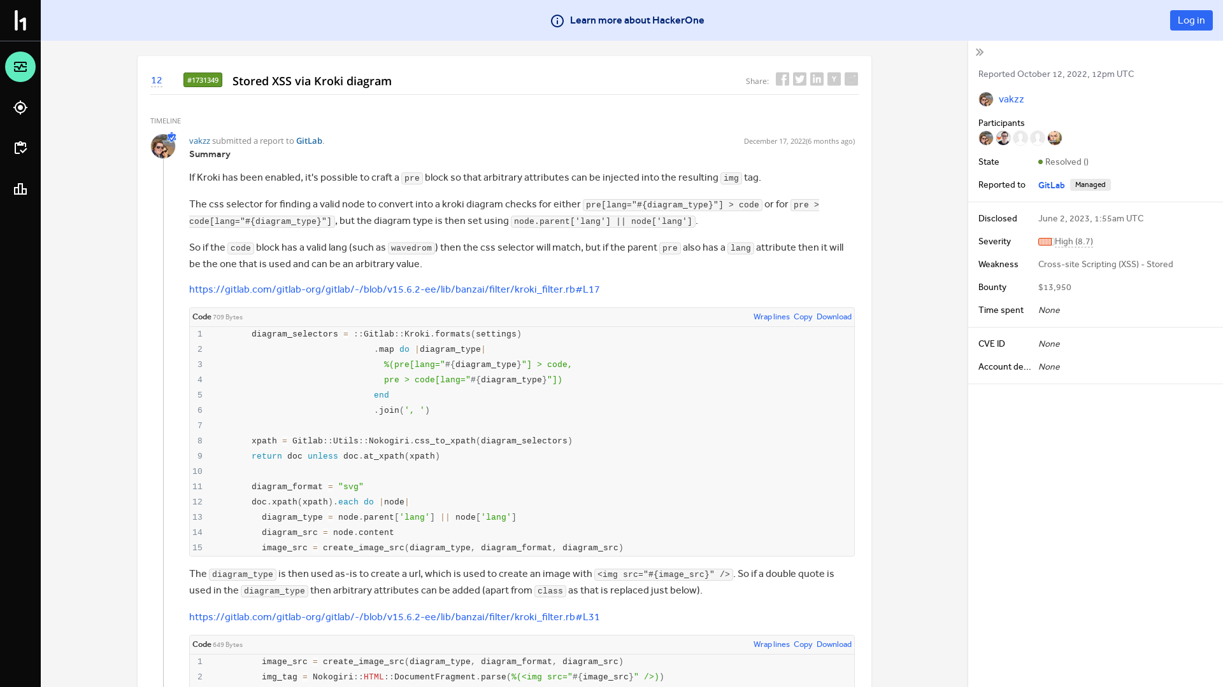Download the 709 Bytes code block
The image size is (1223, 687).
(834, 317)
